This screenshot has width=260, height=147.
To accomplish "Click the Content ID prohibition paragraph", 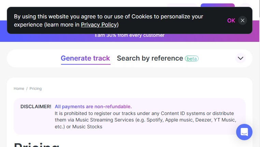I will (145, 120).
